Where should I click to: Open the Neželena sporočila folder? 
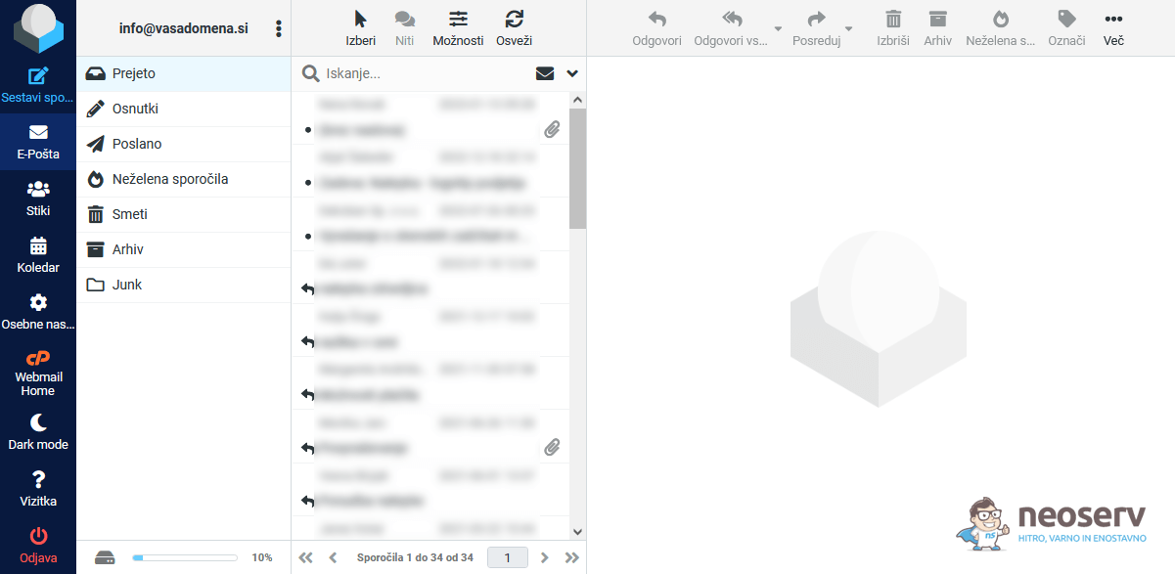[170, 179]
